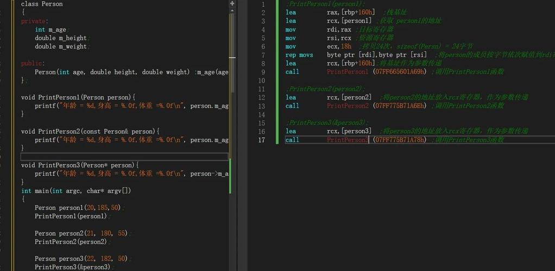Click the "int main" function signature
The height and width of the screenshot is (271, 555).
tap(75, 191)
